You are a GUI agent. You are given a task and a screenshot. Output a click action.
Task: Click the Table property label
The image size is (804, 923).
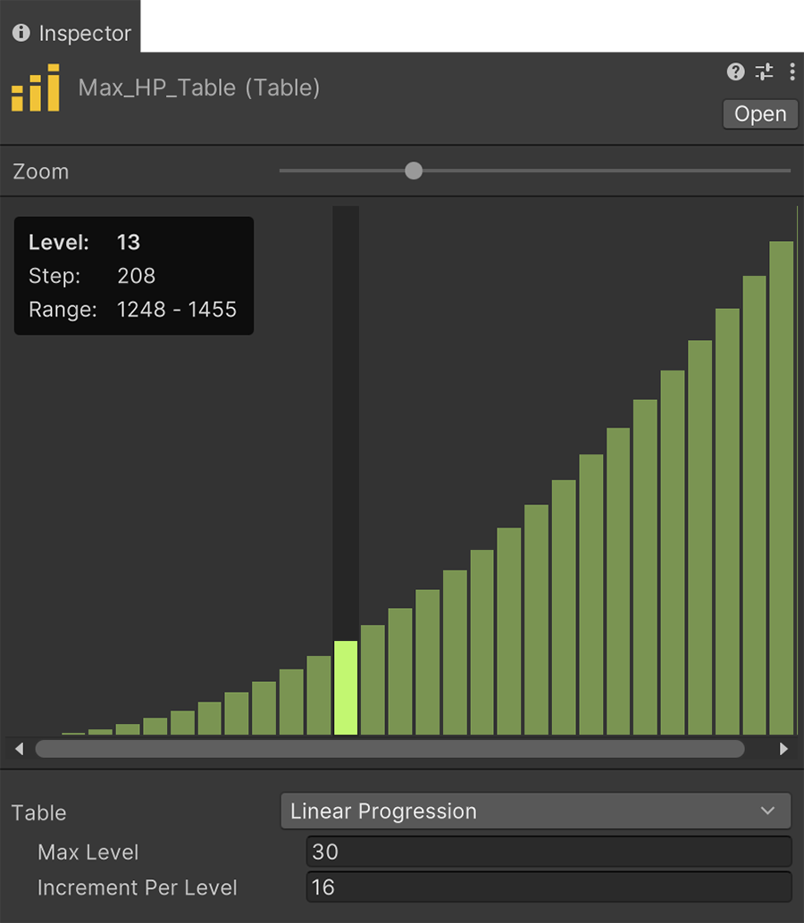coord(39,813)
